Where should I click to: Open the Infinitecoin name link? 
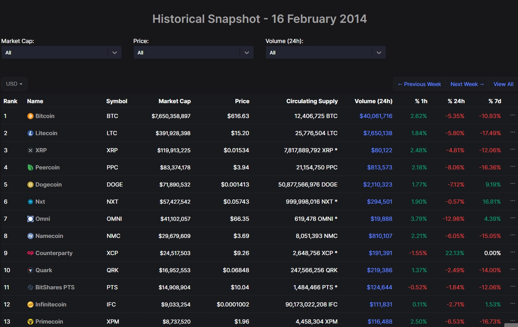[51, 305]
